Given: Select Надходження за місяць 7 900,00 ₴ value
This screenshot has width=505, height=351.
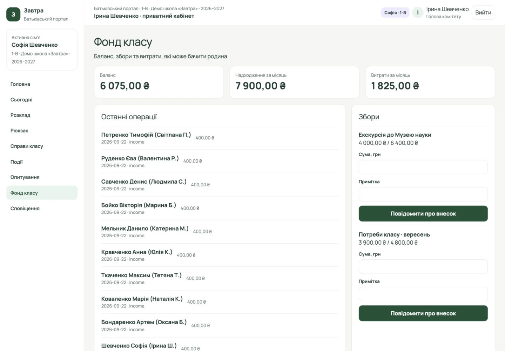Looking at the screenshot, I should pos(261,86).
